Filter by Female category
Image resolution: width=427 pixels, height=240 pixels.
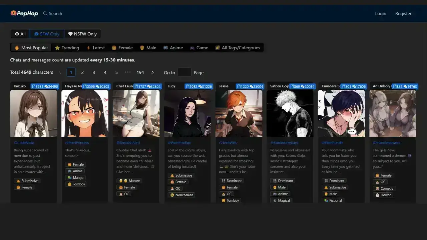[122, 48]
